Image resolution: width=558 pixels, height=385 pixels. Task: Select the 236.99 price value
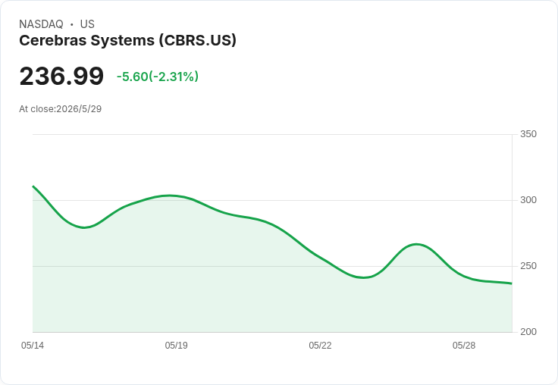[x=61, y=76]
